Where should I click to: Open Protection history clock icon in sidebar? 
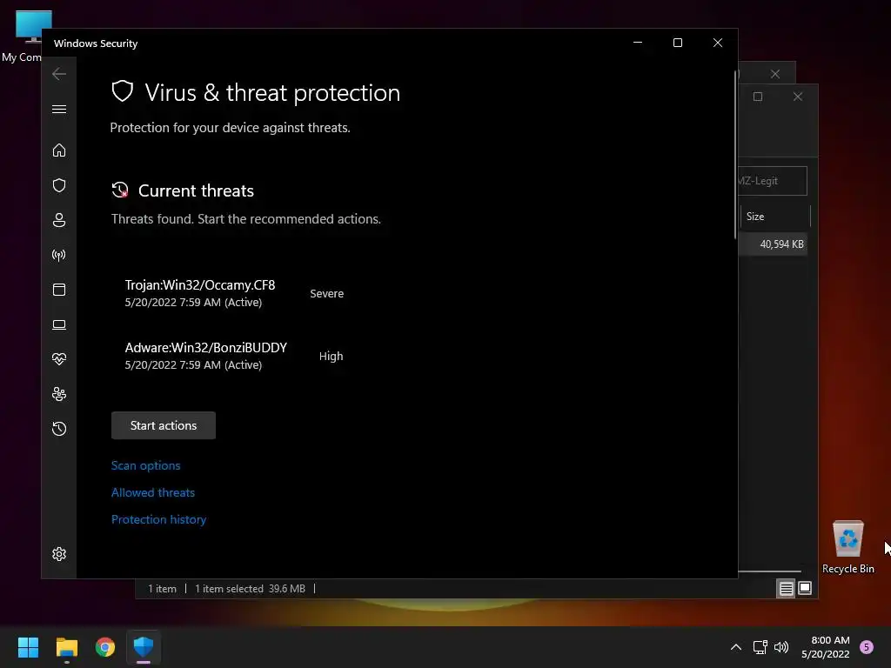59,428
